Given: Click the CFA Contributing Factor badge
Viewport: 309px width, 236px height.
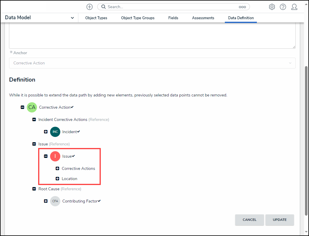Looking at the screenshot, I should 55,201.
